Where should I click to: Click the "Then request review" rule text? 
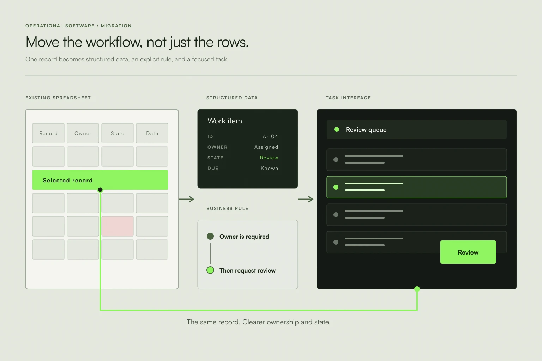coord(247,270)
